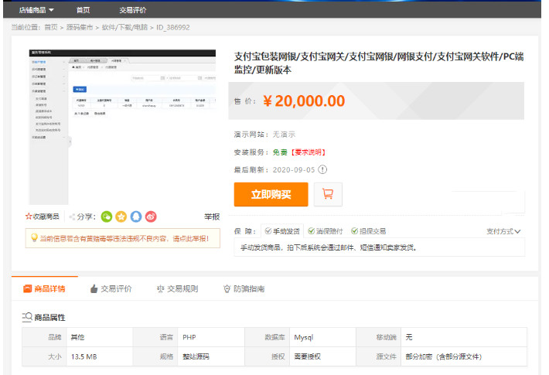Open the 交易规则 tab
Screen dimensions: 549x375
177,288
